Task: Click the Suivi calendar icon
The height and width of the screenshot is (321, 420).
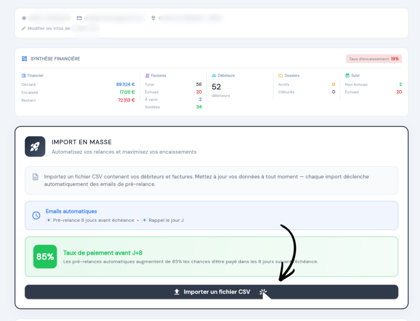Action: [x=347, y=76]
